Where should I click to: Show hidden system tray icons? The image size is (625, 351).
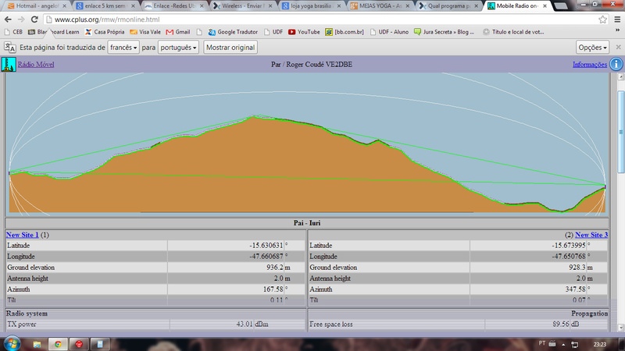(563, 344)
